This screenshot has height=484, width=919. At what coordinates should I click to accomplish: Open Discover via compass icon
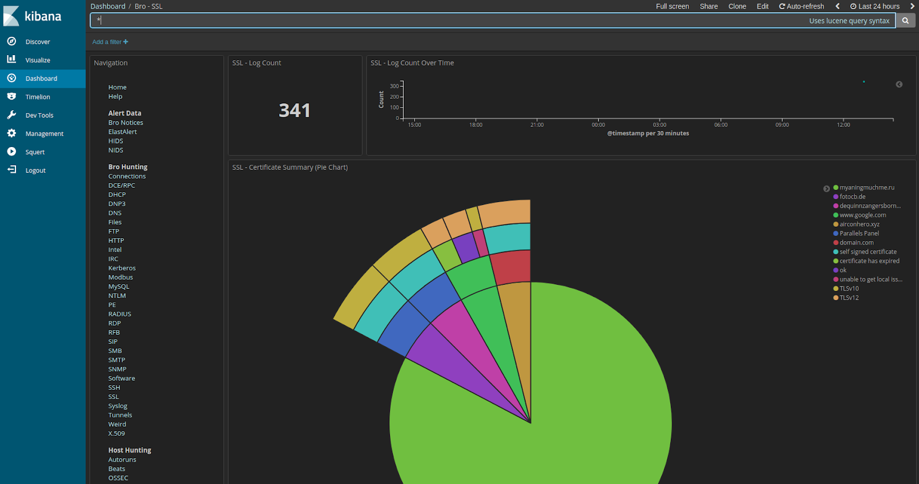click(x=11, y=41)
